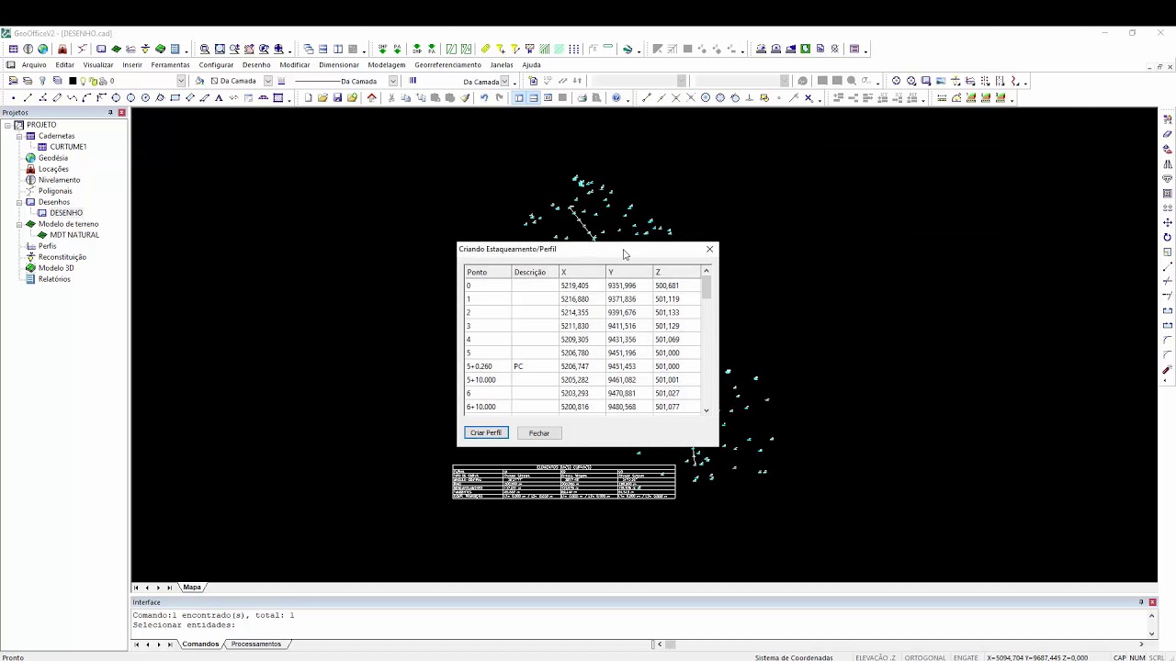The width and height of the screenshot is (1176, 661).
Task: Click the black color square in layer toolbar
Action: [x=73, y=81]
